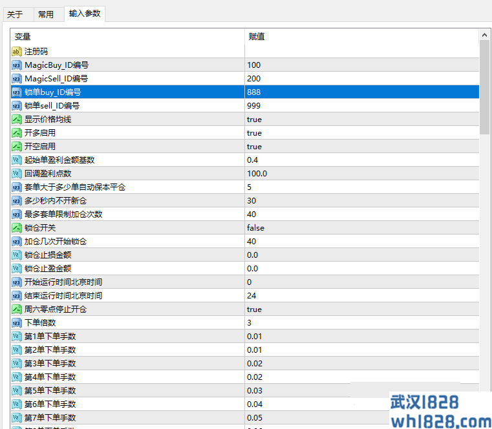The image size is (492, 429).
Task: Open the 显示价格均线 value dropdown
Action: (254, 119)
